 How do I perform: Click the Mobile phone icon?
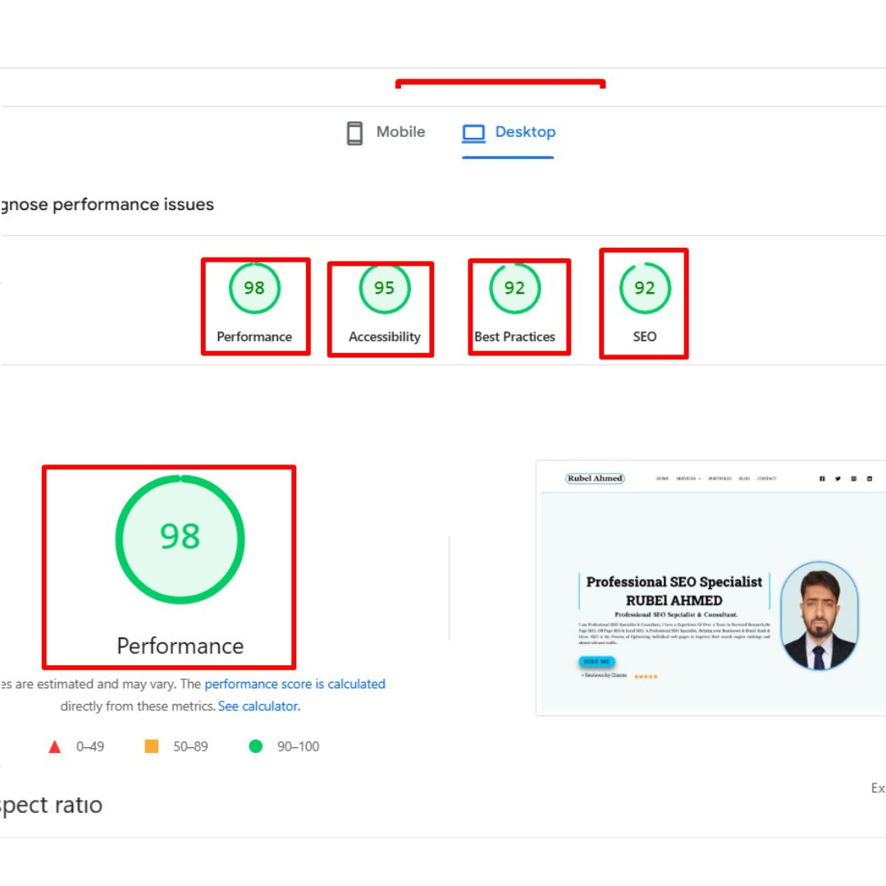(x=355, y=131)
